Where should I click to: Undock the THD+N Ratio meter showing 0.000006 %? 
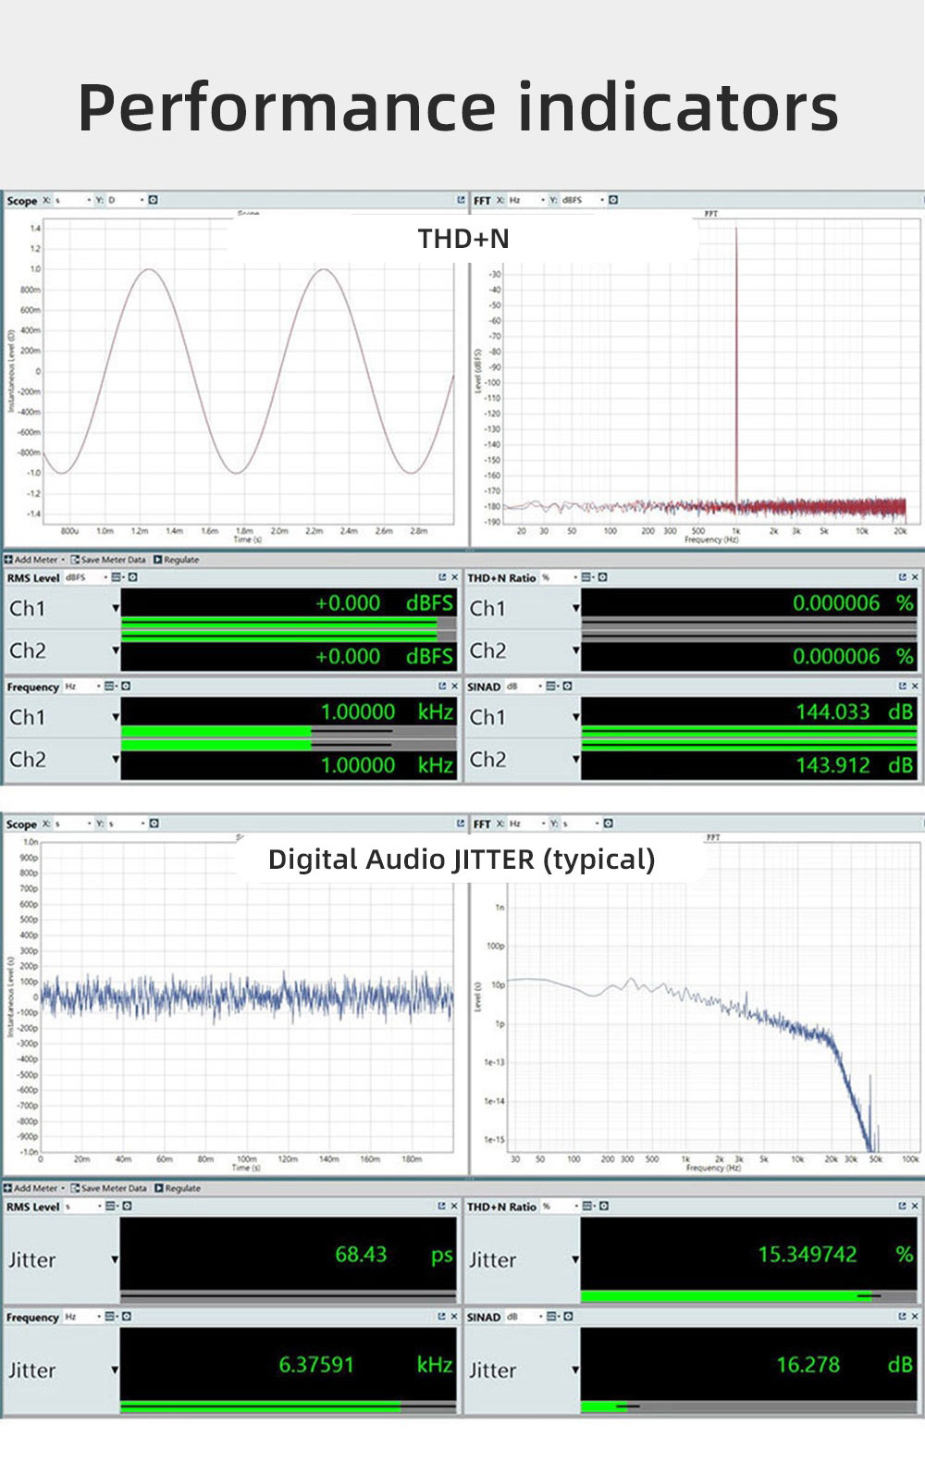pos(902,577)
